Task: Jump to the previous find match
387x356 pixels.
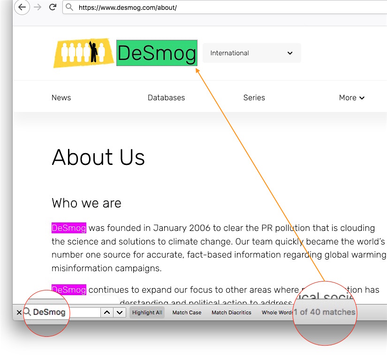Action: pos(107,312)
